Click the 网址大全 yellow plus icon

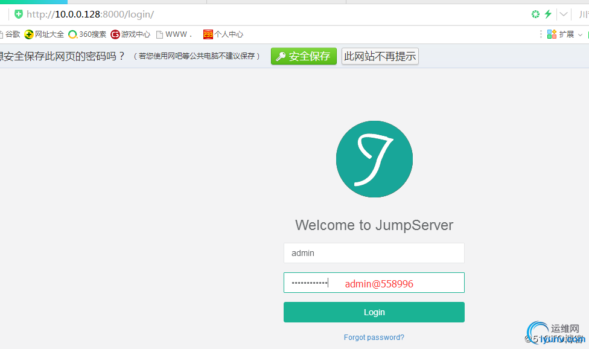(x=29, y=34)
